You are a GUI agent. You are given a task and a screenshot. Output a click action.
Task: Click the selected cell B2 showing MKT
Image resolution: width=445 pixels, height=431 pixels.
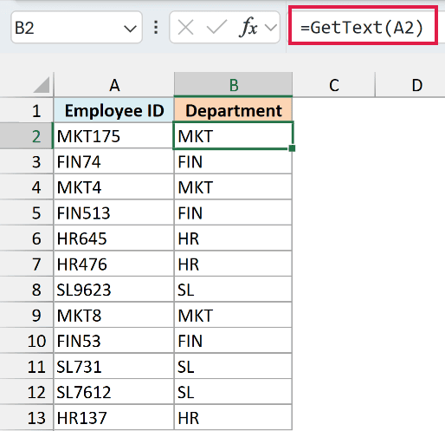(x=233, y=135)
